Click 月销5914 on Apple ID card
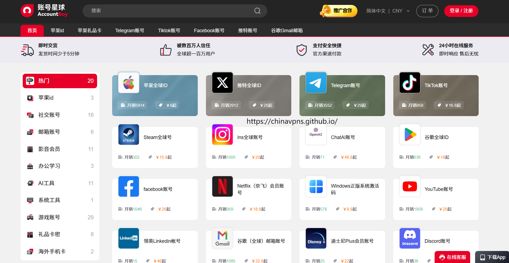This screenshot has width=509, height=263. coord(132,105)
